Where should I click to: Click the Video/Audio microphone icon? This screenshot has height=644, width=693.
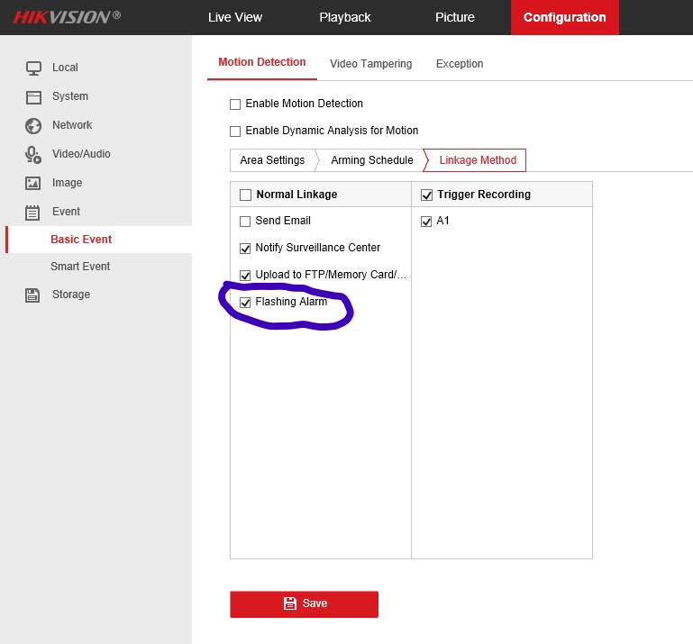coord(33,154)
